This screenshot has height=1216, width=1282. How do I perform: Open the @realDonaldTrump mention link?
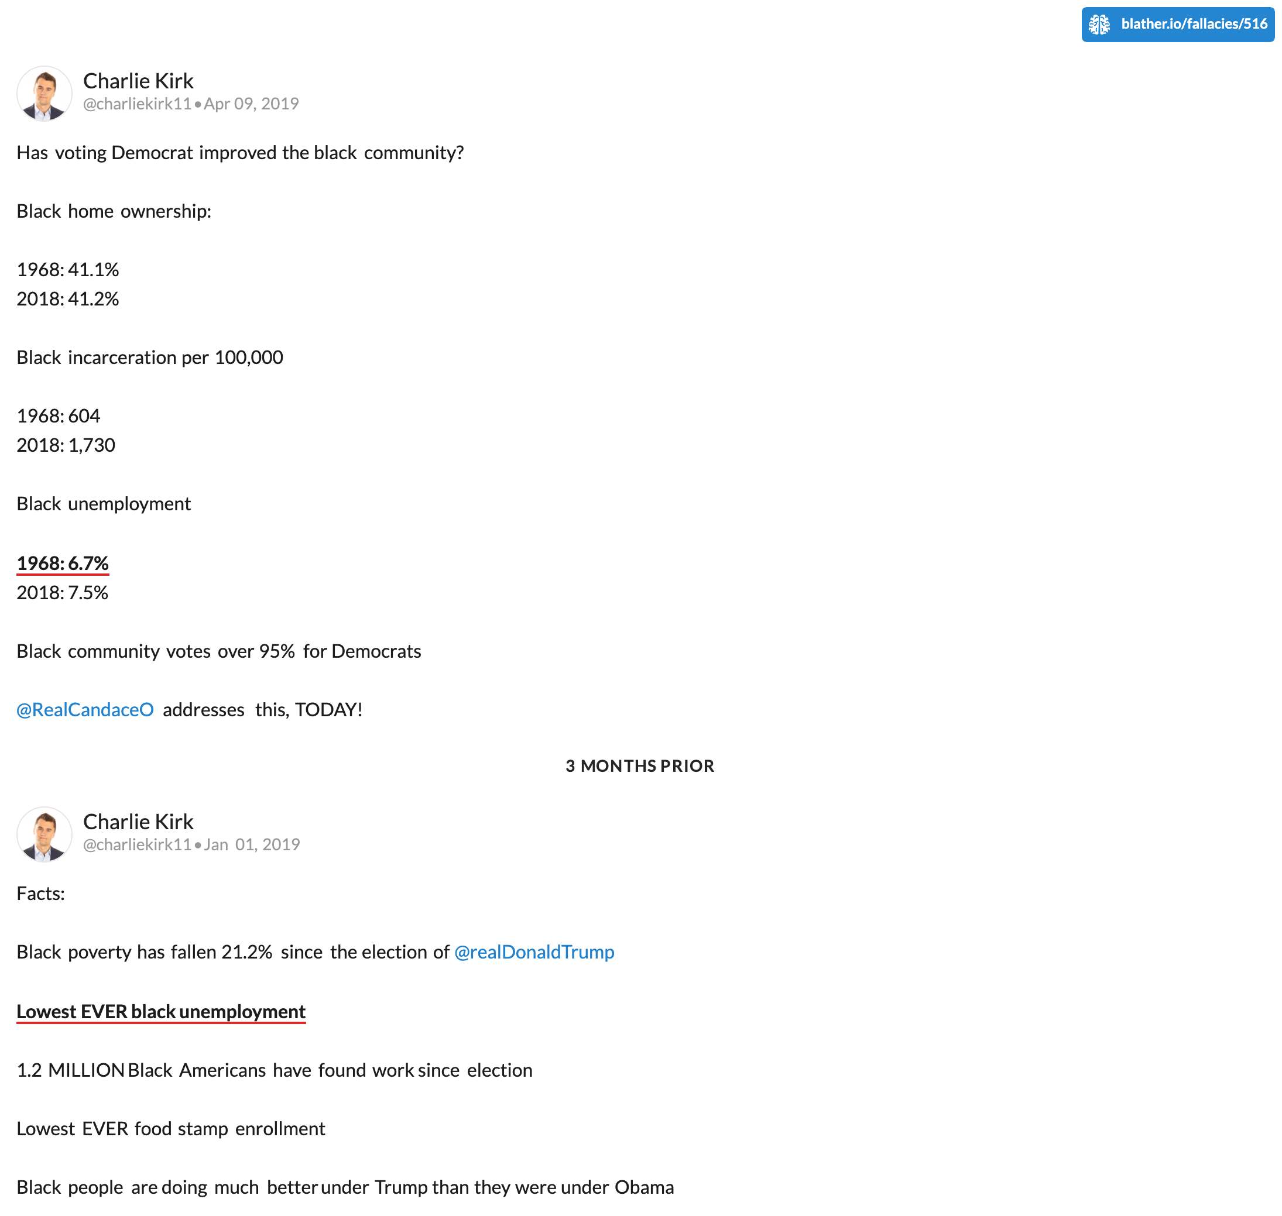[x=534, y=951]
